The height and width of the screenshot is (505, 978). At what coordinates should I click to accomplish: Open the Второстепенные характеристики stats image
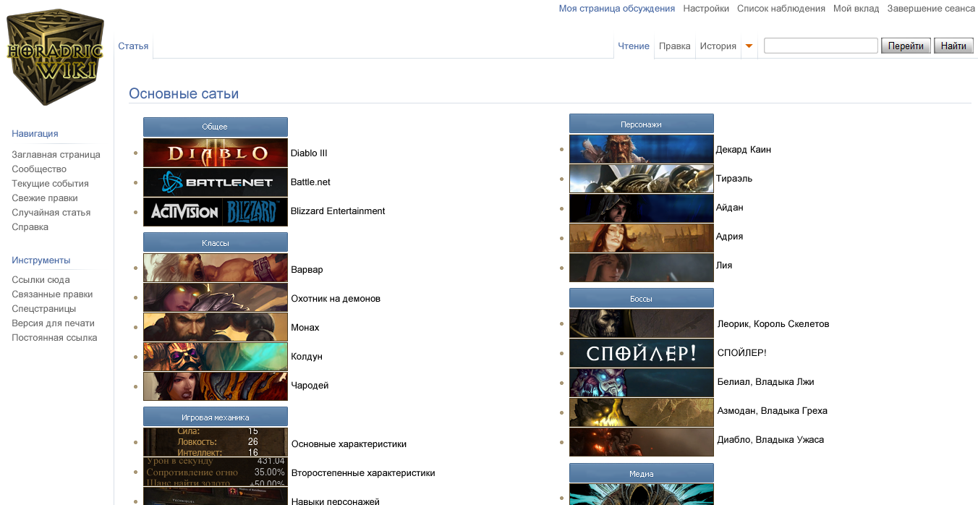[216, 472]
